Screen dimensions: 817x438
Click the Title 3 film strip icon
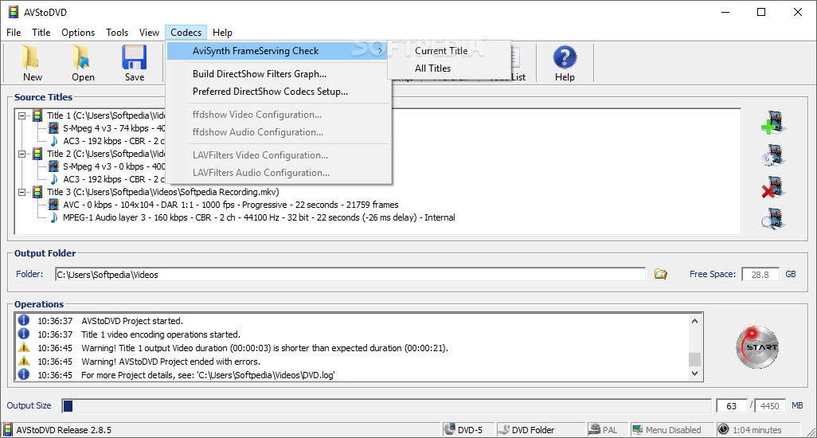(37, 192)
